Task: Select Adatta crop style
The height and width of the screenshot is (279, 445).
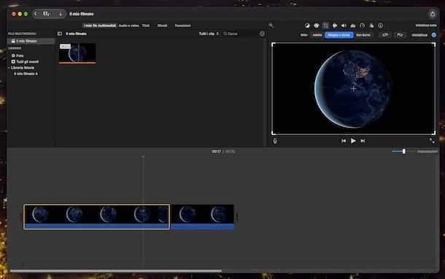Action: (x=317, y=35)
